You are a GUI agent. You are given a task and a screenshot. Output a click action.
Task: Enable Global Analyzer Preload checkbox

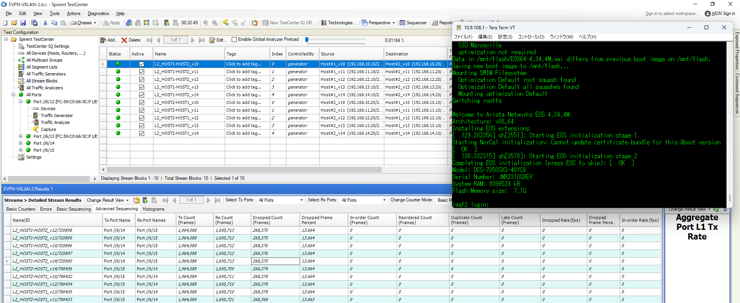coord(234,39)
